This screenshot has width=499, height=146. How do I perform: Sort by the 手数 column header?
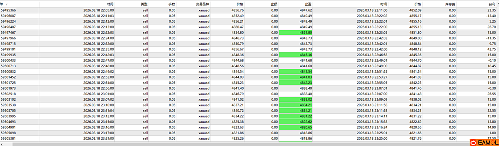click(x=172, y=4)
